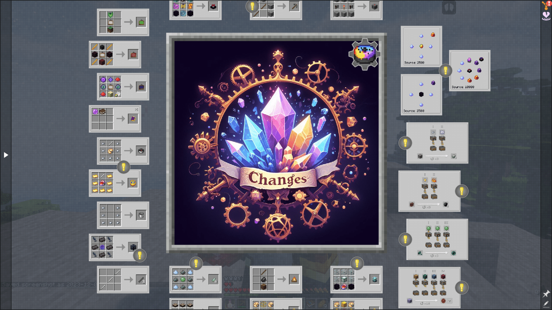Toggle the pin icon in the bottom-right corner

coord(546,293)
